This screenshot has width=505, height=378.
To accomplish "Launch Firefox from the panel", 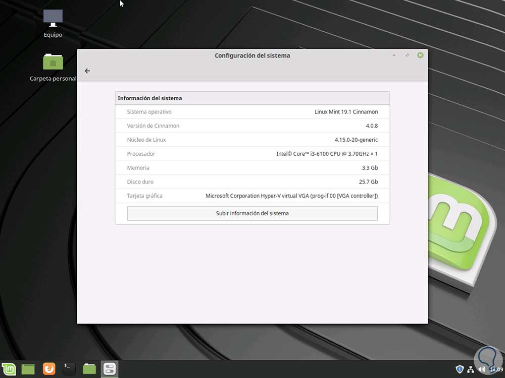I will 49,369.
